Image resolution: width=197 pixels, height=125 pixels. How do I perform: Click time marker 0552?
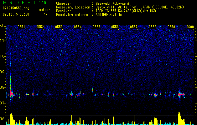pos(40,27)
